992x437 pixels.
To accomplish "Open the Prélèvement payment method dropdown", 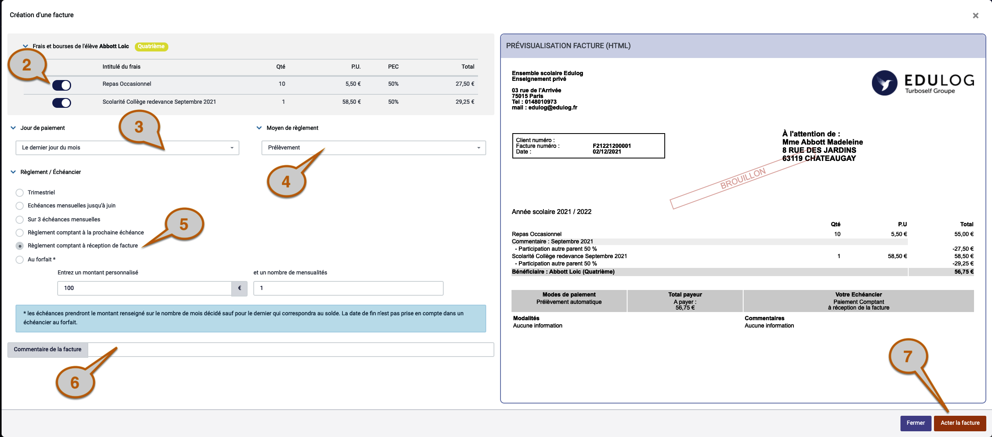I will 373,147.
